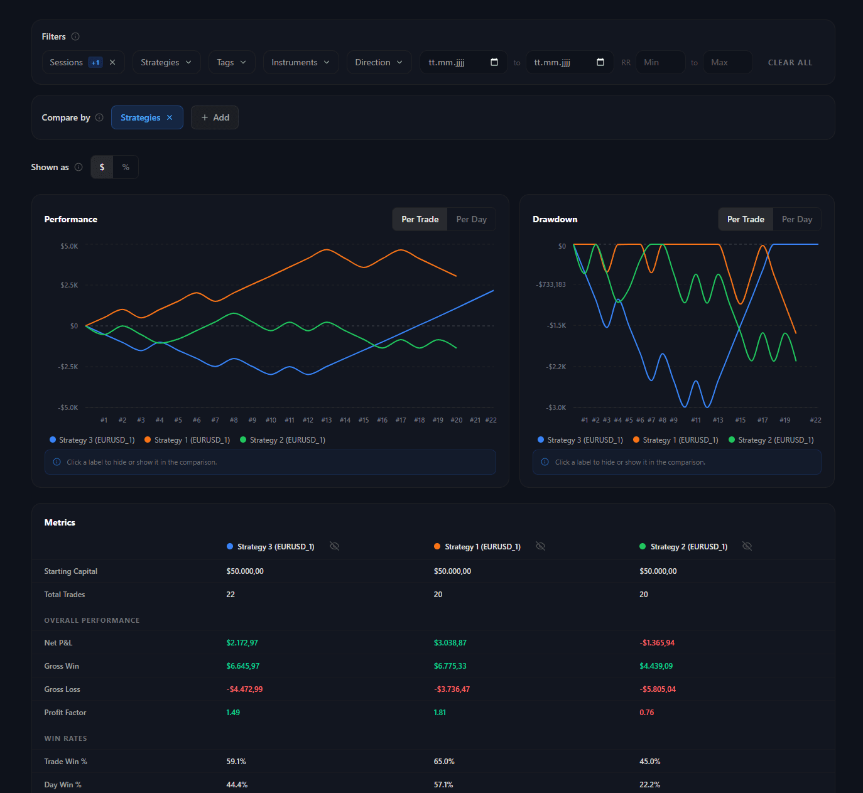Click the Day Win % row label
Image resolution: width=863 pixels, height=793 pixels.
coord(63,785)
